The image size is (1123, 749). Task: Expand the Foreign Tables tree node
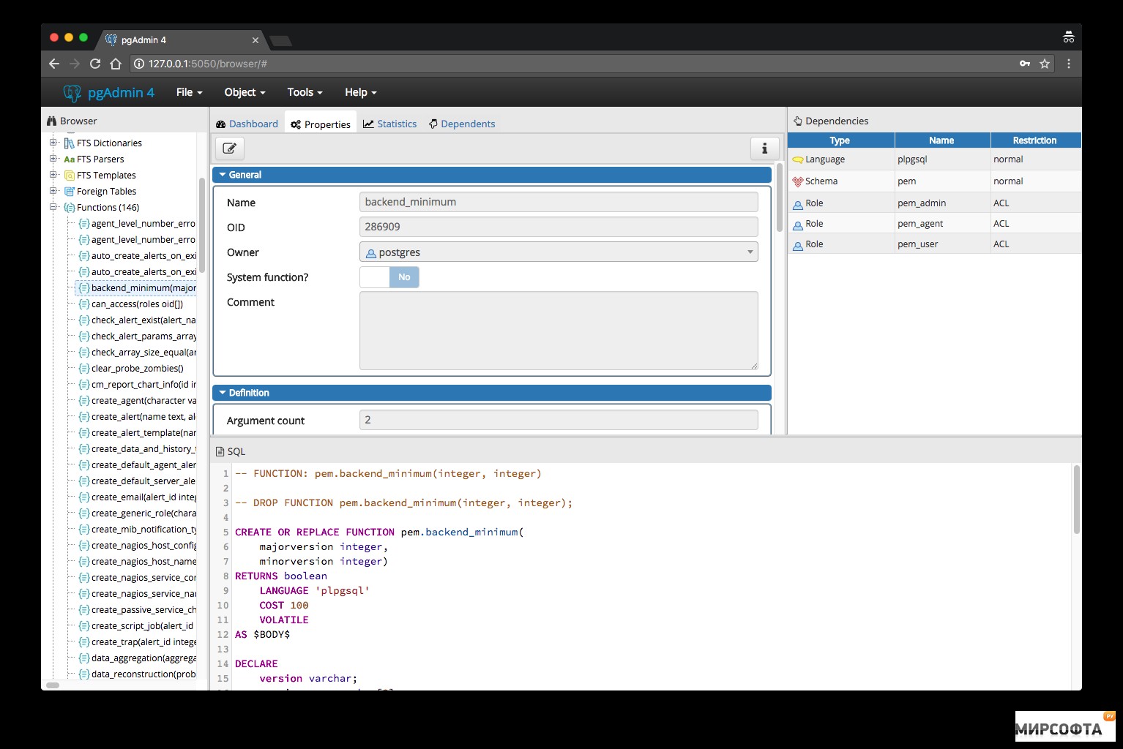[x=53, y=191]
